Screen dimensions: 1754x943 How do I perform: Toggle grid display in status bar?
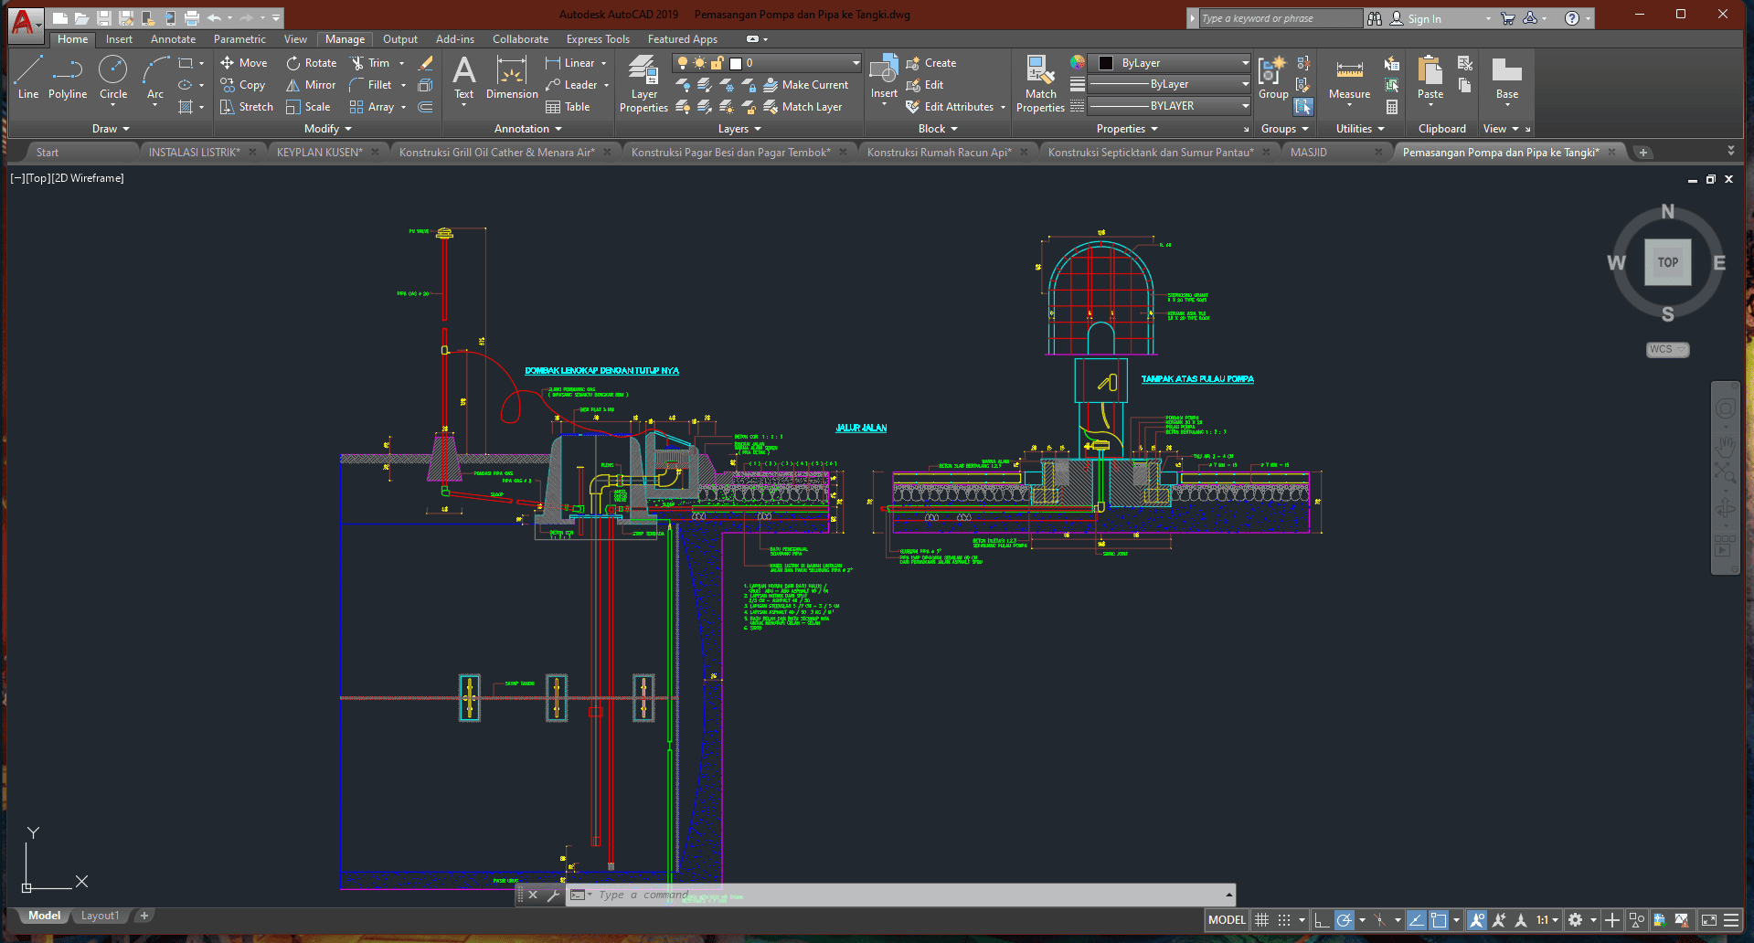[1262, 920]
